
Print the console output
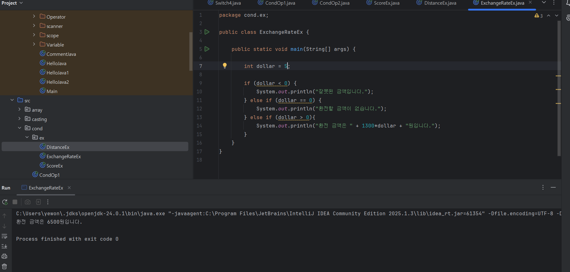[x=4, y=256]
